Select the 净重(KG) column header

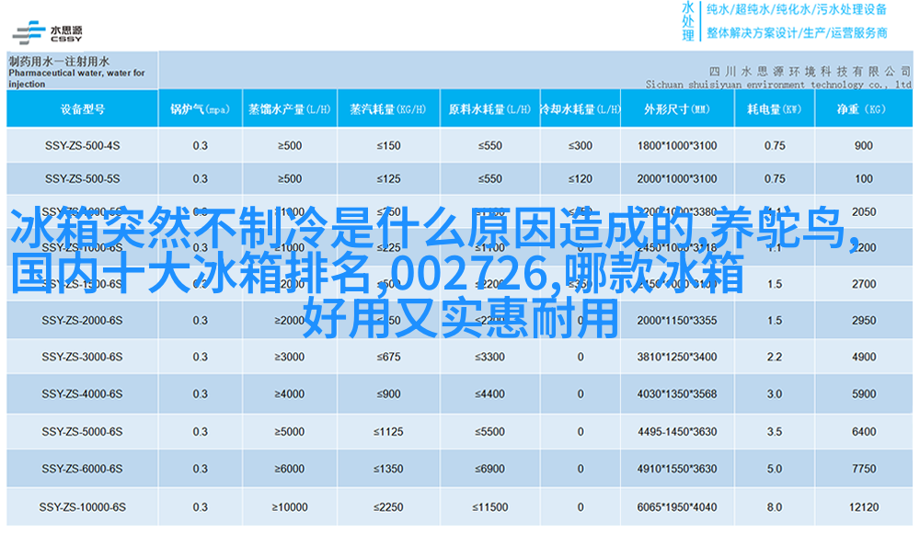pos(862,109)
